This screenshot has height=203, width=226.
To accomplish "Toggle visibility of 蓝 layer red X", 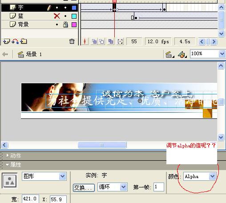I will click(x=57, y=16).
